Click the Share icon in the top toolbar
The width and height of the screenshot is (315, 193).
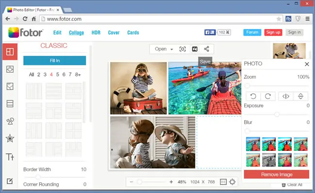tap(206, 49)
